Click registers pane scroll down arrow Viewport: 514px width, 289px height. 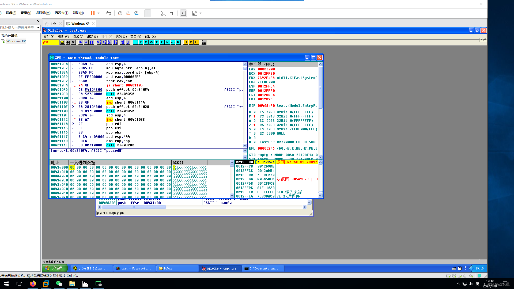[x=320, y=157]
